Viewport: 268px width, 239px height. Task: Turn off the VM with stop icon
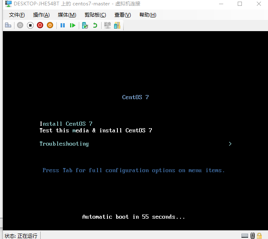point(30,25)
